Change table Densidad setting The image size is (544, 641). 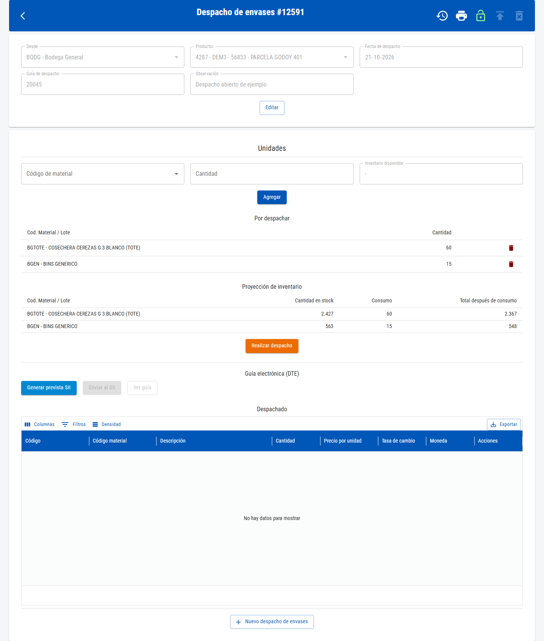click(107, 424)
